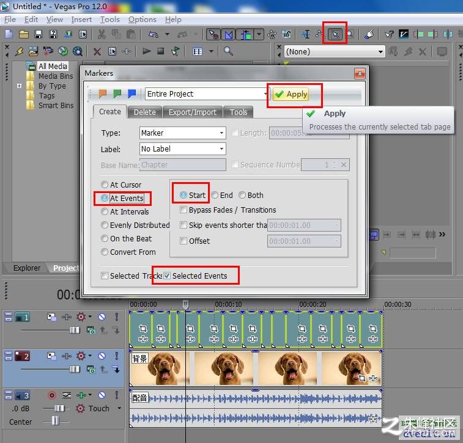
Task: Switch to the Tools tab in Markers
Action: point(239,112)
